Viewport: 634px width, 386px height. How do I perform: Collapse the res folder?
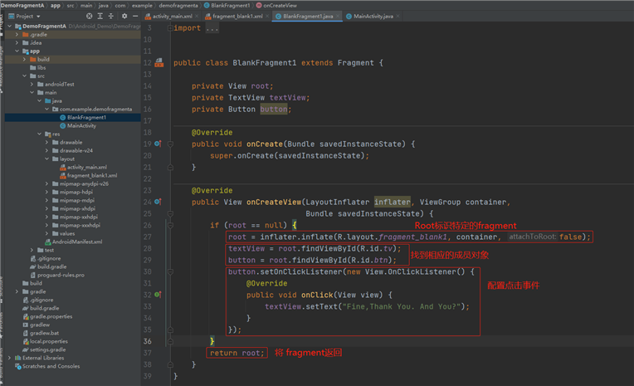point(39,134)
